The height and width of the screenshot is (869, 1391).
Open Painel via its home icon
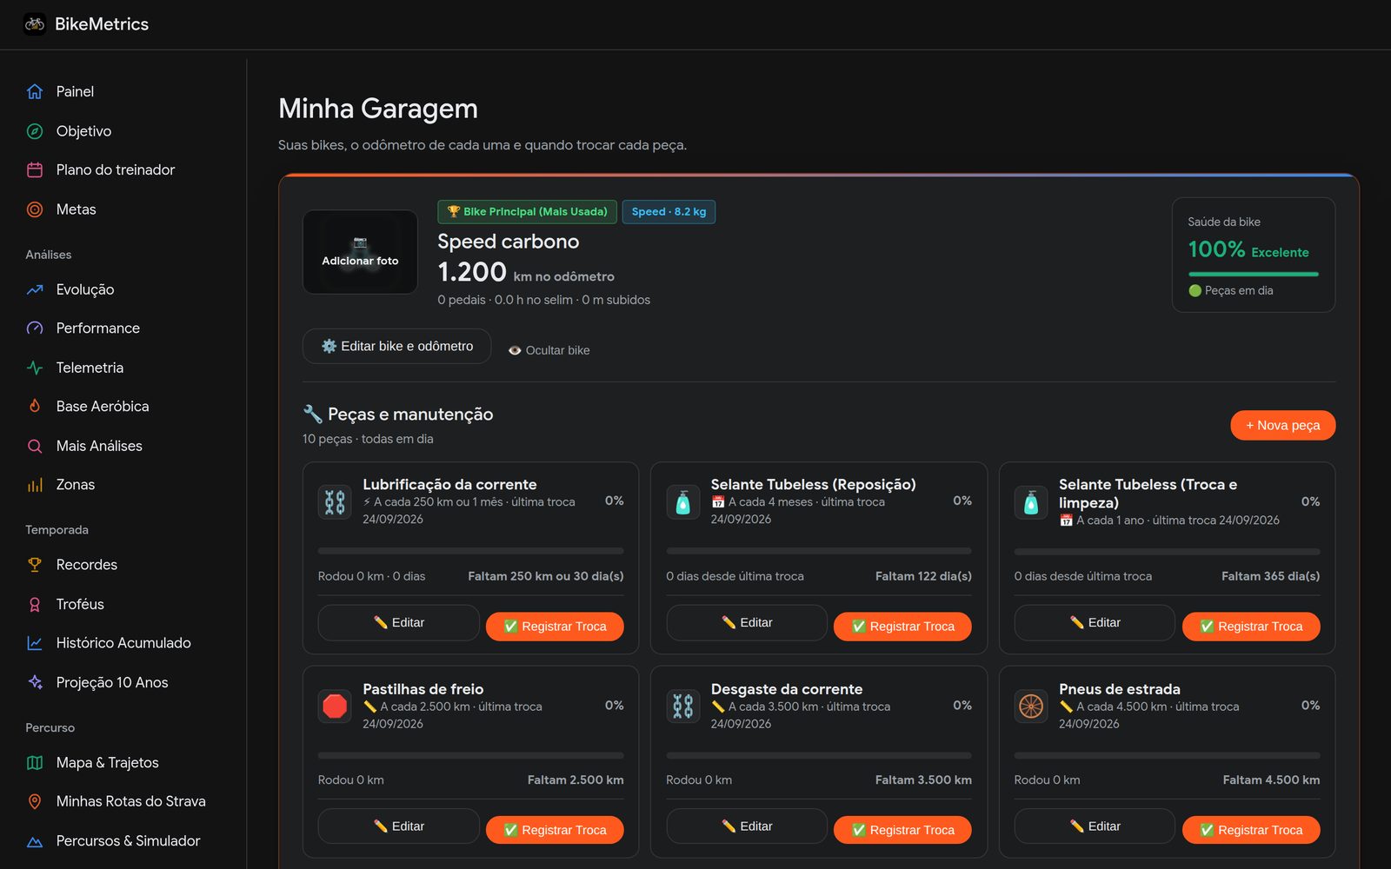tap(35, 91)
